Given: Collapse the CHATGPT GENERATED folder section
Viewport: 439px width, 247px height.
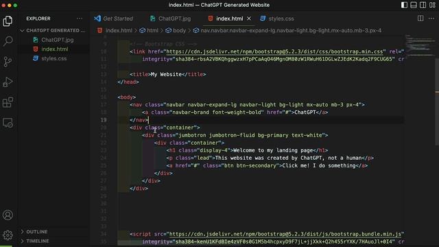Looking at the screenshot, I should pyautogui.click(x=54, y=30).
